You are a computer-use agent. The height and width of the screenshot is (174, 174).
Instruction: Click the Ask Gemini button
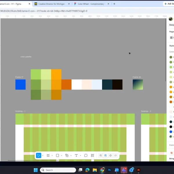point(169,4)
